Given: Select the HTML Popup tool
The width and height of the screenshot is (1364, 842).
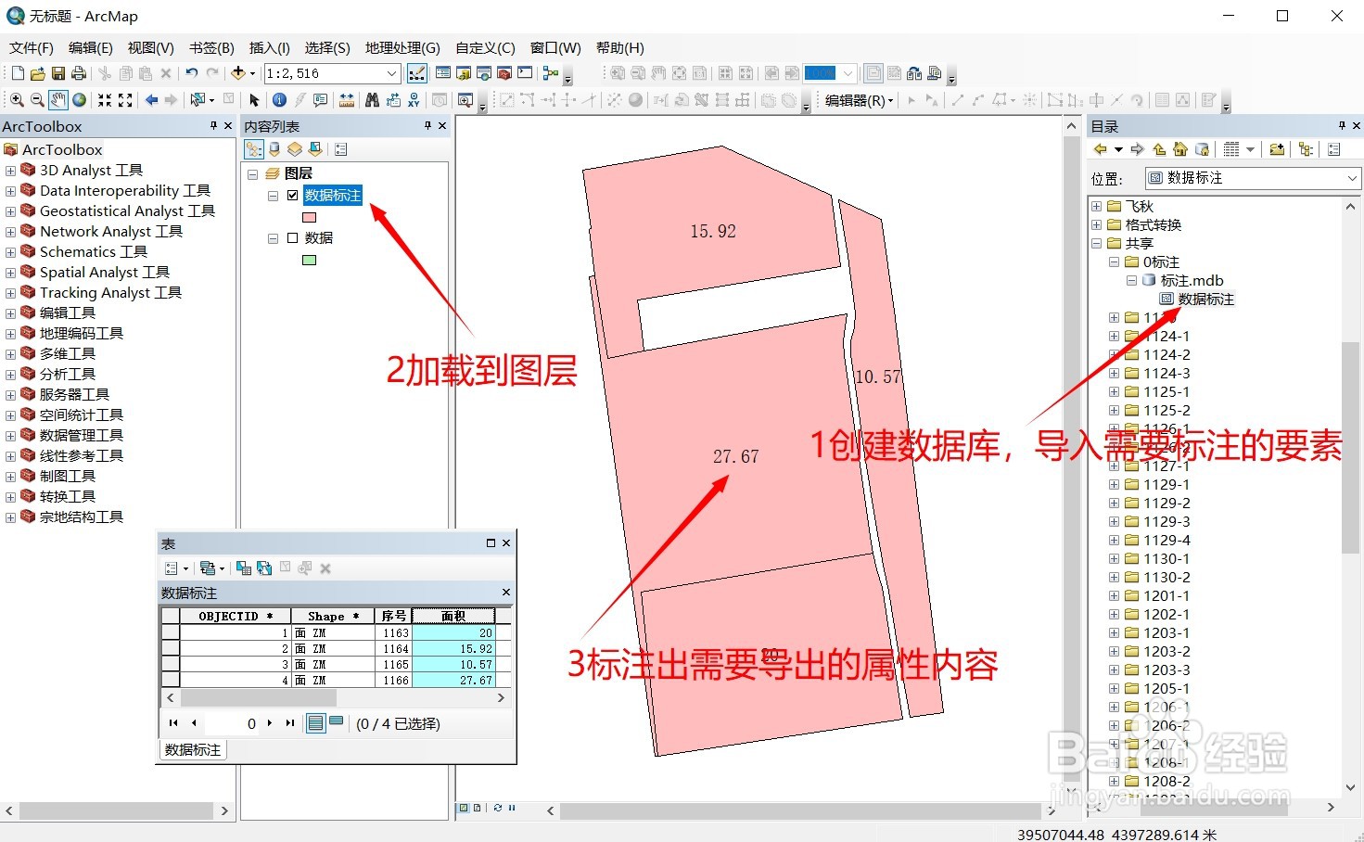Looking at the screenshot, I should (321, 100).
